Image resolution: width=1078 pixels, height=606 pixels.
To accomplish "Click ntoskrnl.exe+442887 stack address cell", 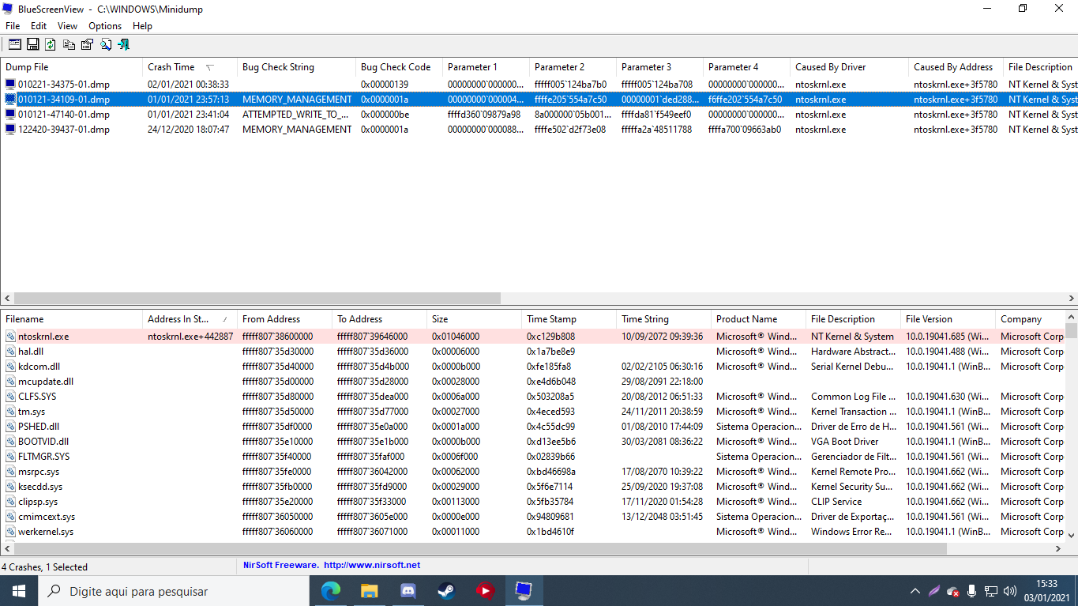I will (190, 337).
